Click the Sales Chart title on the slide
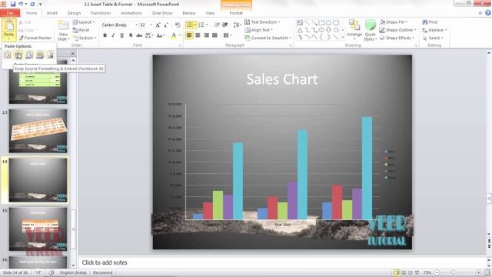Image resolution: width=492 pixels, height=277 pixels. 282,79
